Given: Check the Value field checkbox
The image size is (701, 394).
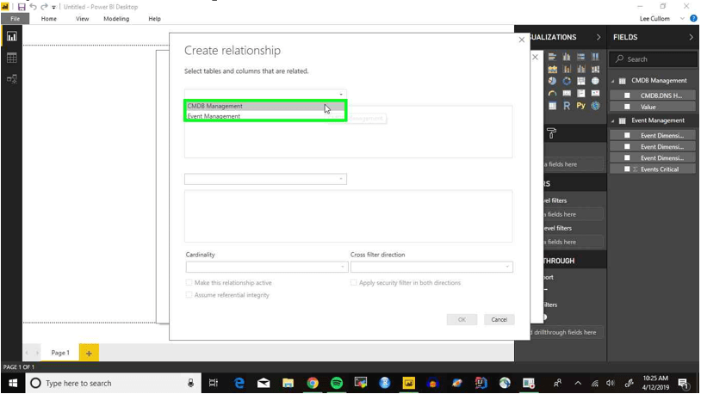Looking at the screenshot, I should pos(627,107).
